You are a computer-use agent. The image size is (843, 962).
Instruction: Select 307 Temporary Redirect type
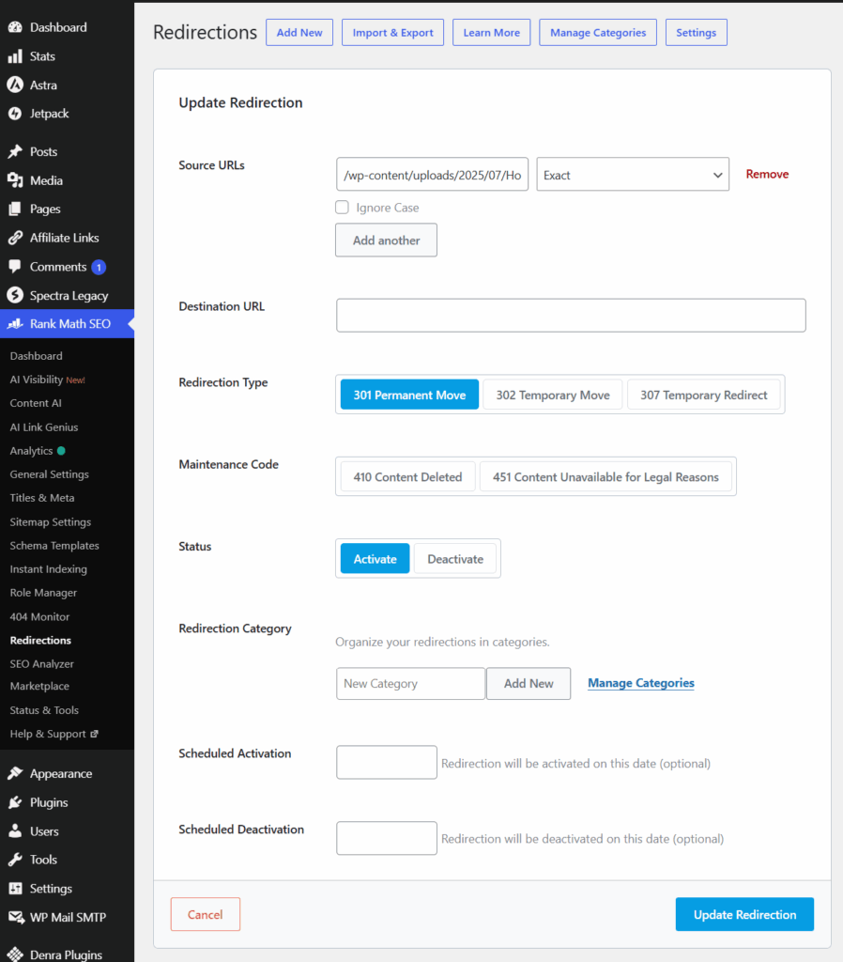704,395
